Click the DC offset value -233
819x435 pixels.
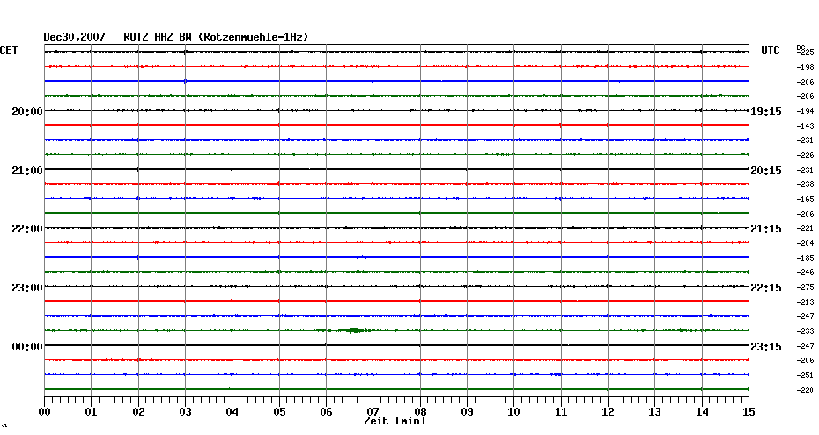806,332
